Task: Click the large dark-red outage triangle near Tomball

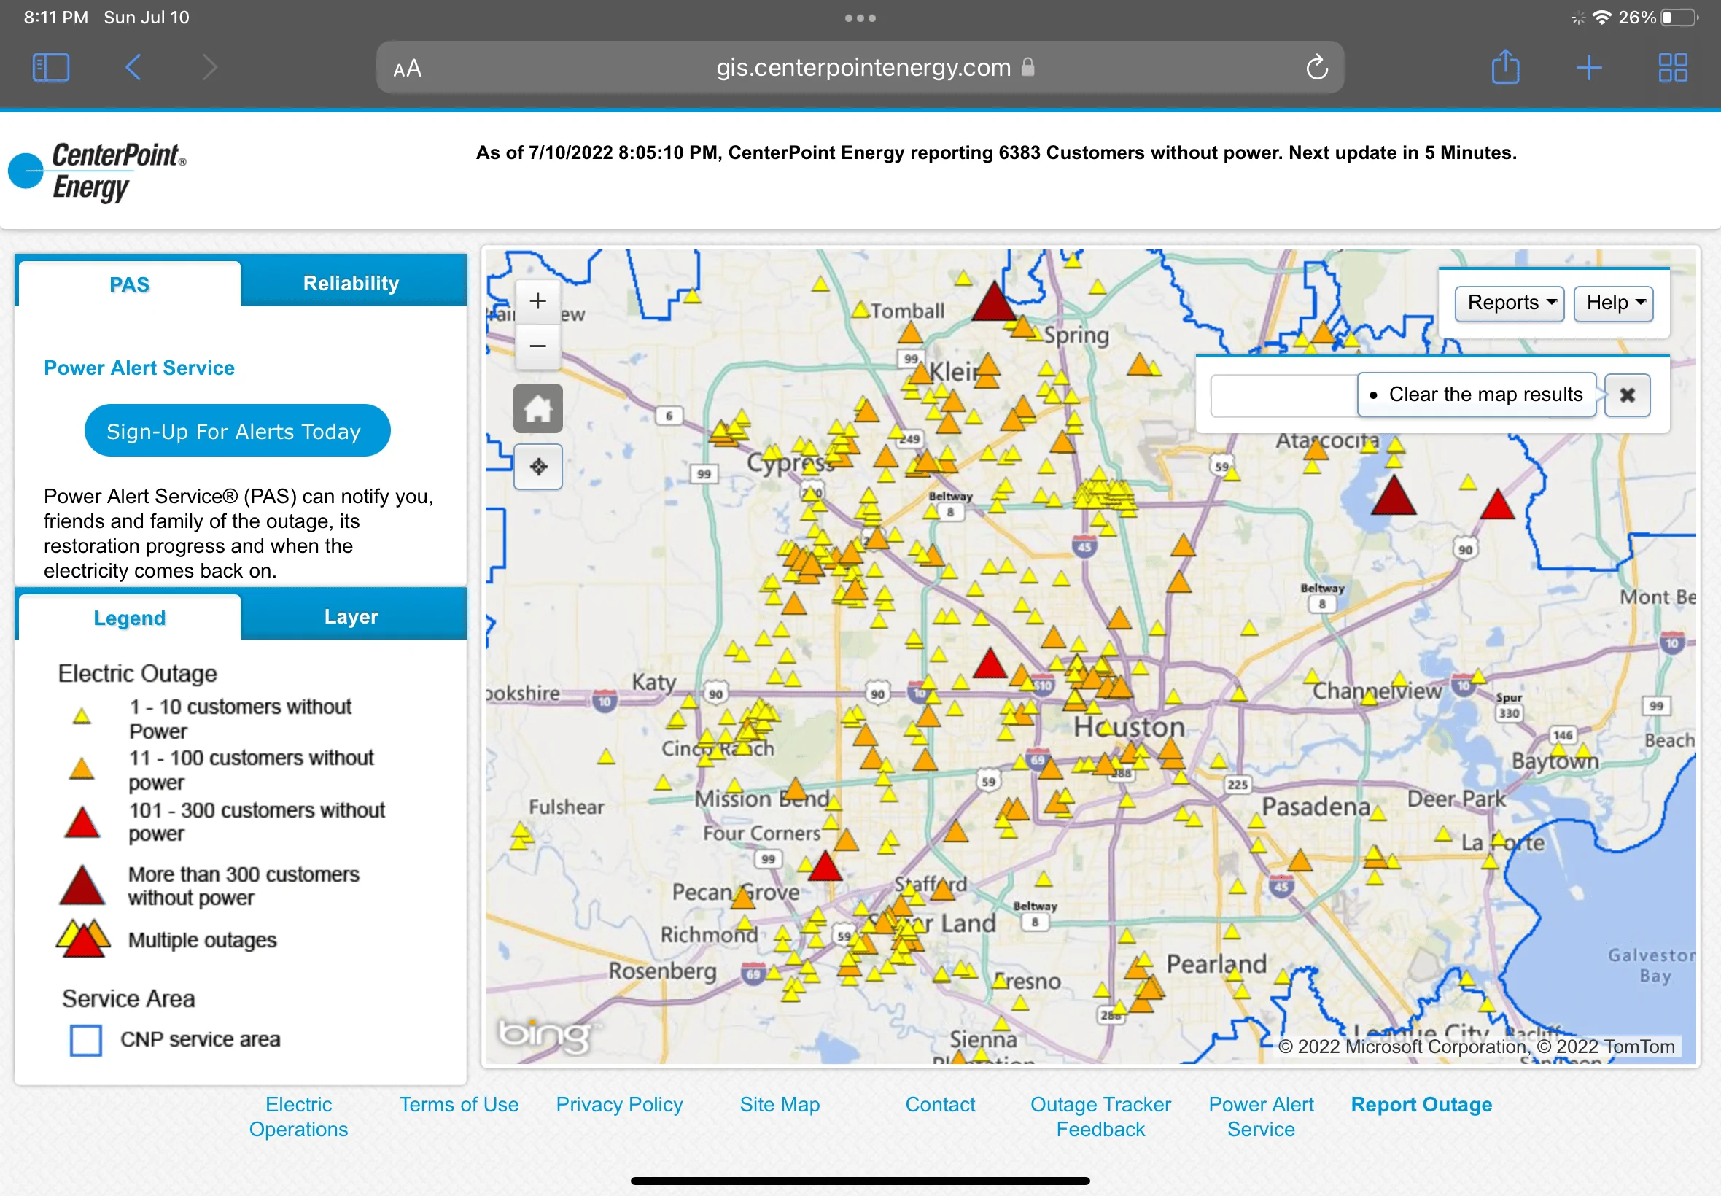Action: point(993,302)
